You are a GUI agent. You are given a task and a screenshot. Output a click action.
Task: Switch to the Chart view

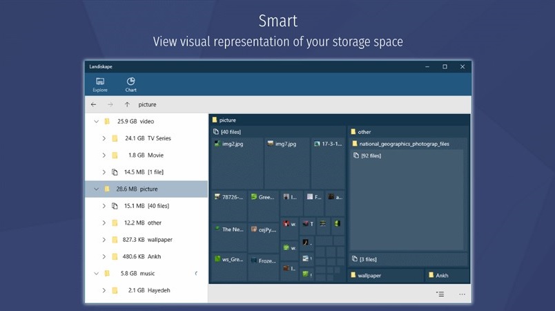pos(130,84)
